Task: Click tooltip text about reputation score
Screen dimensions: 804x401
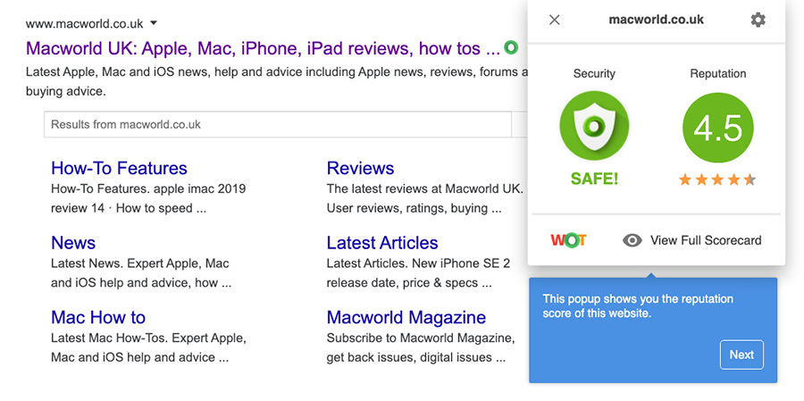Action: click(x=638, y=306)
